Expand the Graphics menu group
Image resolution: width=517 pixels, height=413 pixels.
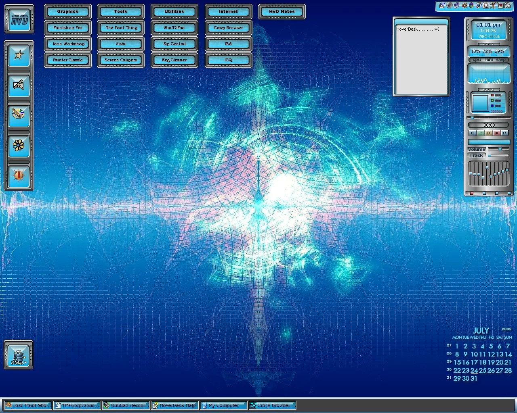click(x=68, y=12)
